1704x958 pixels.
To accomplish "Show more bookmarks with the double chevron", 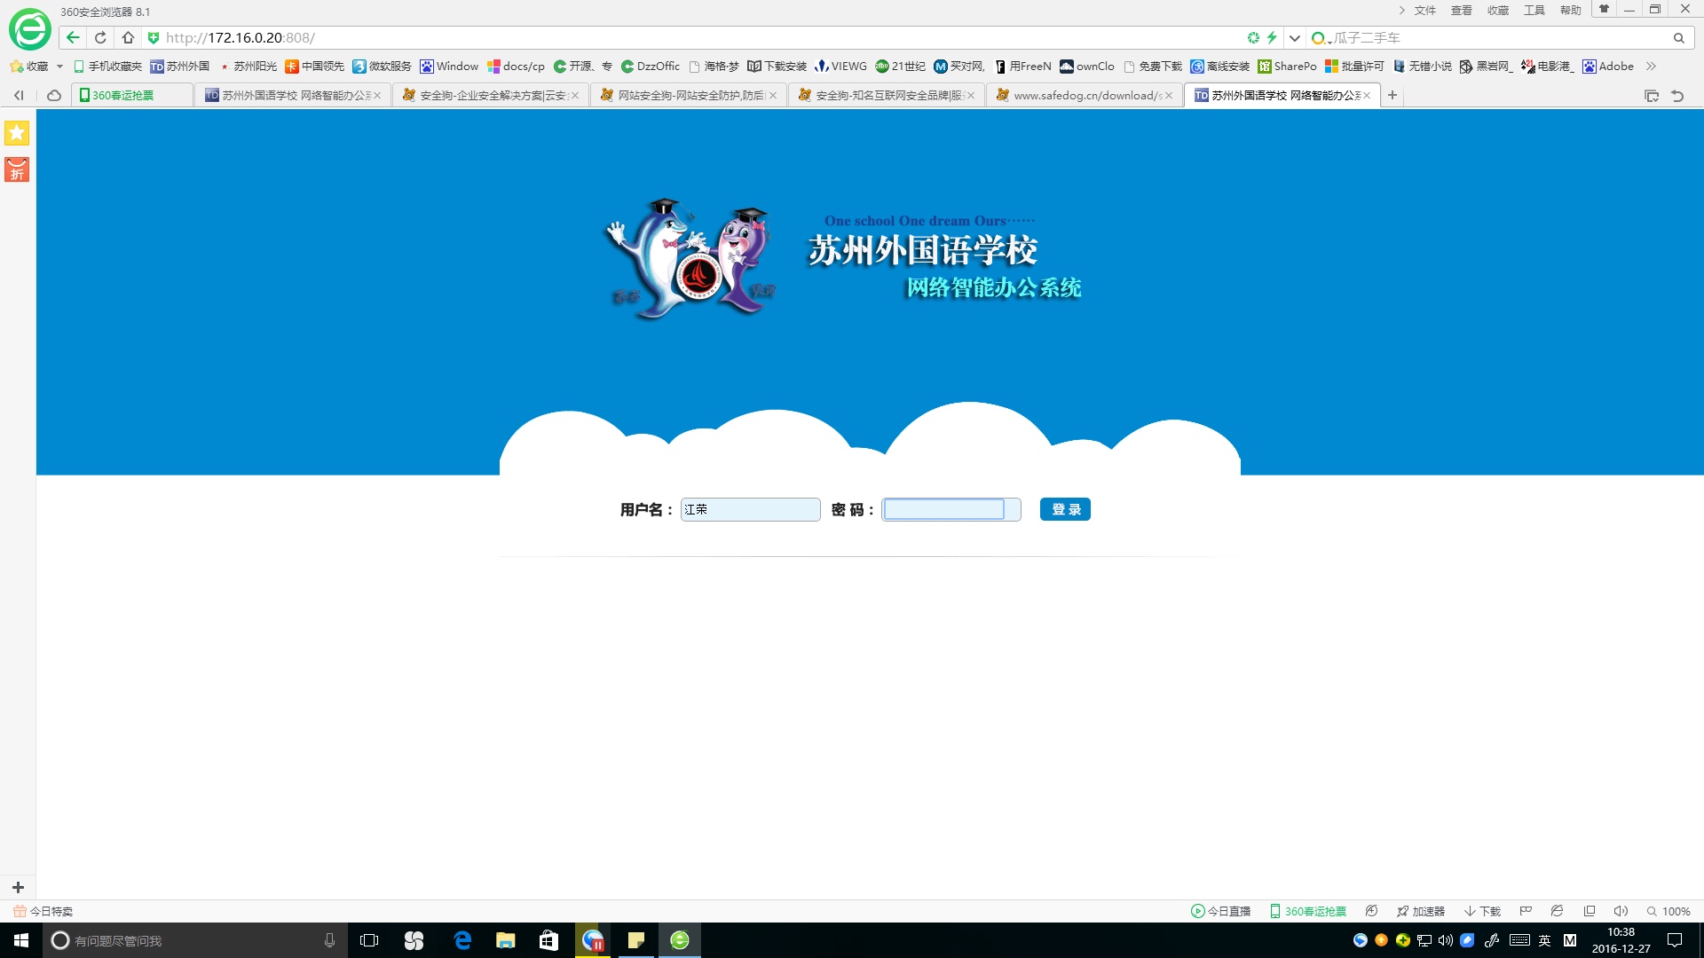I will tap(1651, 67).
